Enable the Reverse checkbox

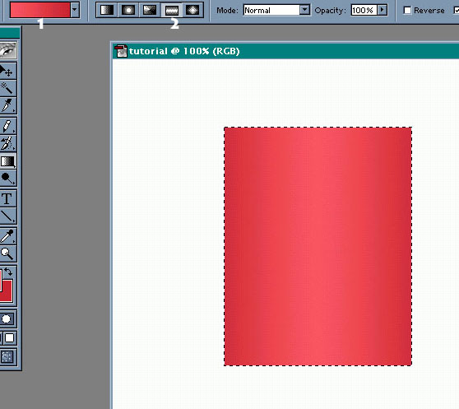407,10
